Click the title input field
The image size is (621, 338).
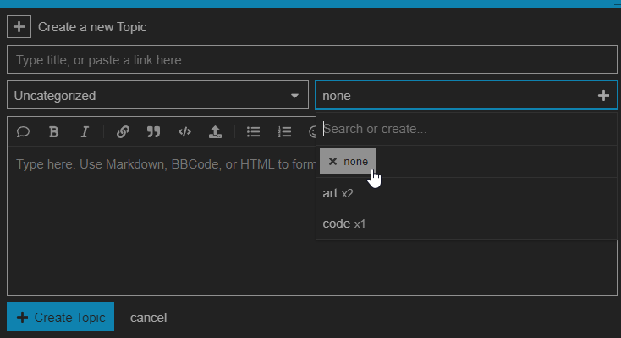click(312, 59)
